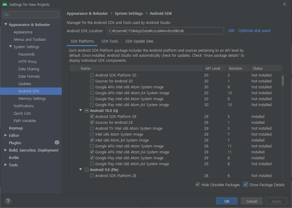Collapse the Appearance & Behavior tree node
The width and height of the screenshot is (292, 208).
pyautogui.click(x=6, y=24)
